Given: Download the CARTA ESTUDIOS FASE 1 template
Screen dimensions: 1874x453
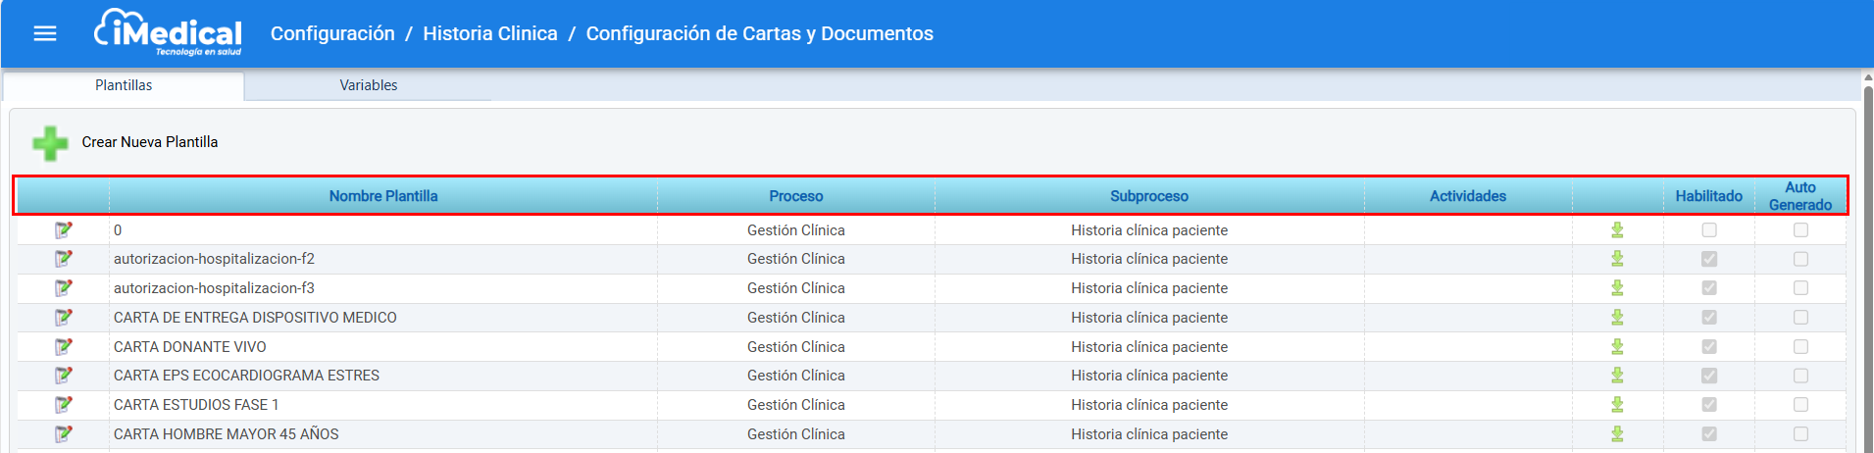Looking at the screenshot, I should (1617, 405).
